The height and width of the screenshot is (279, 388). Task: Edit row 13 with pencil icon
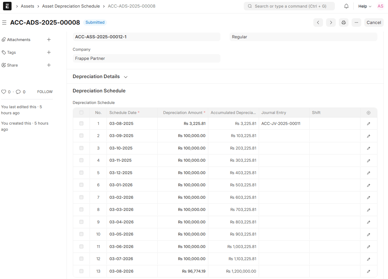tap(369, 271)
